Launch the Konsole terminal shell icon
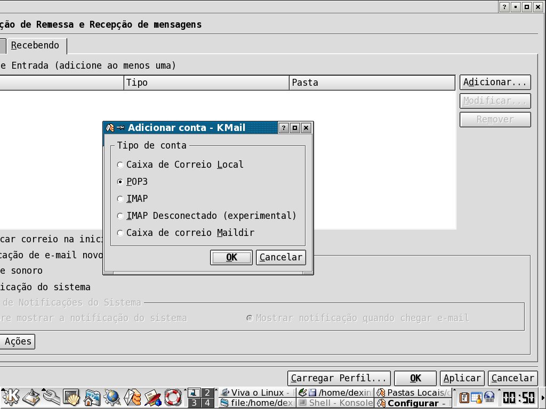This screenshot has height=409, width=546. click(72, 397)
